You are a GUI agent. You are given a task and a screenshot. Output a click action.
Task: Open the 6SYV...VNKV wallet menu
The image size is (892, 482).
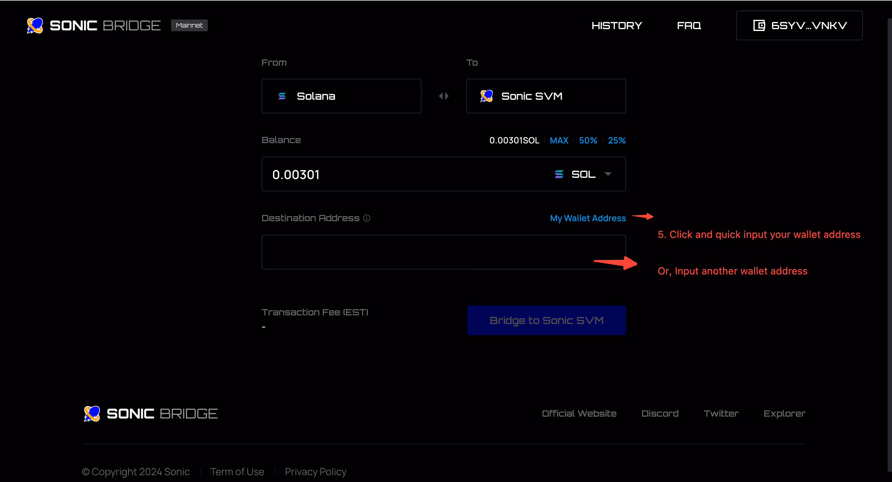pos(799,25)
